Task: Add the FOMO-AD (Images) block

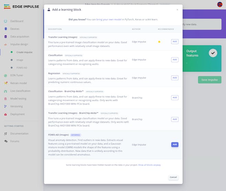Action: pyautogui.click(x=175, y=145)
